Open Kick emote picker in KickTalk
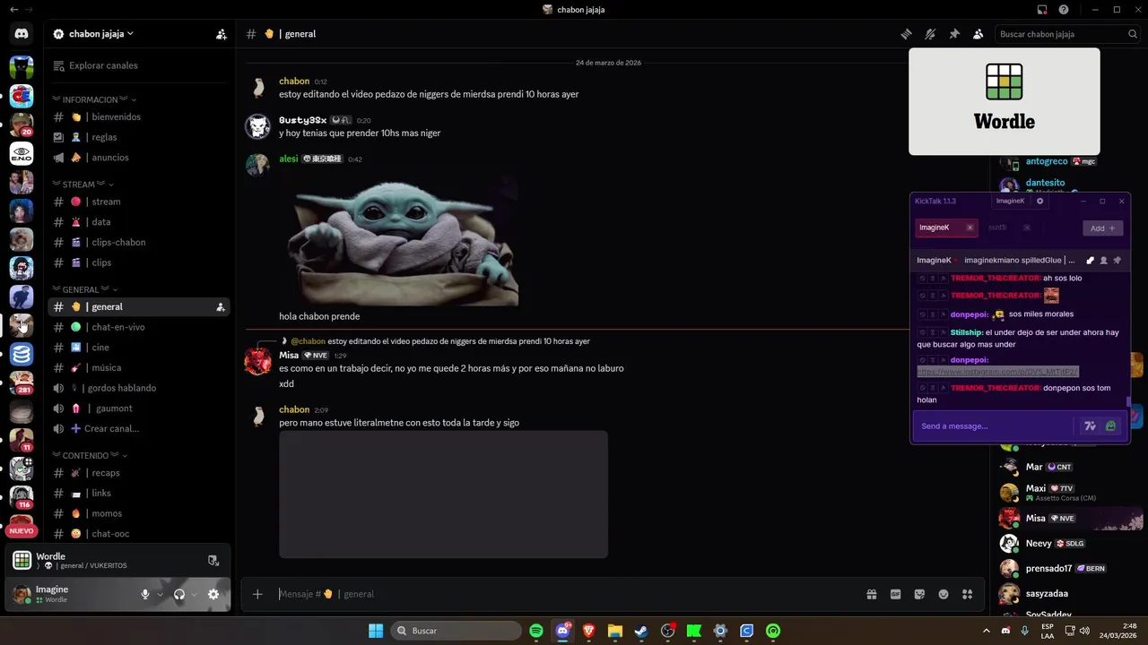This screenshot has height=645, width=1148. point(1111,426)
